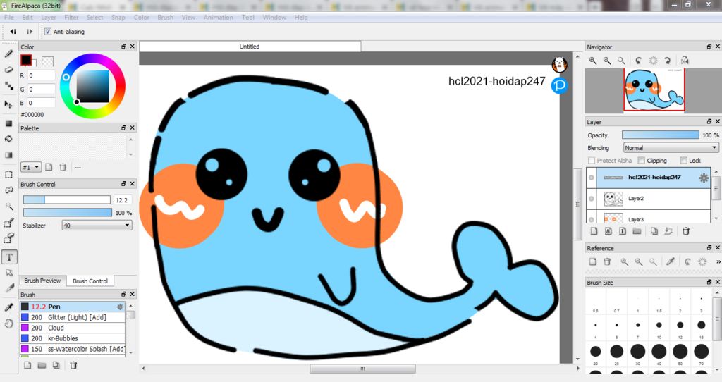Rotate canvas right in the Navigator
722x382 pixels.
(x=667, y=61)
